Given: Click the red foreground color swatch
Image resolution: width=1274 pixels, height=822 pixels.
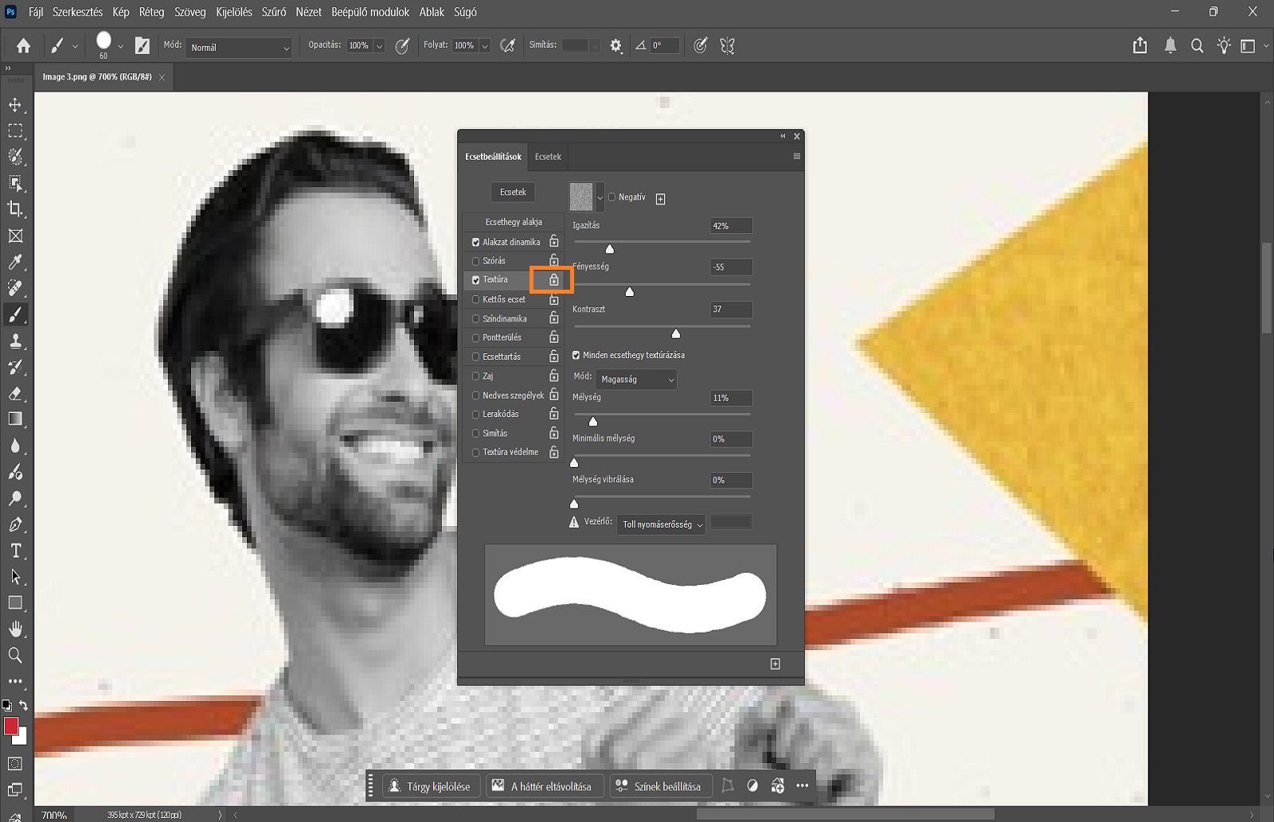Looking at the screenshot, I should point(12,727).
